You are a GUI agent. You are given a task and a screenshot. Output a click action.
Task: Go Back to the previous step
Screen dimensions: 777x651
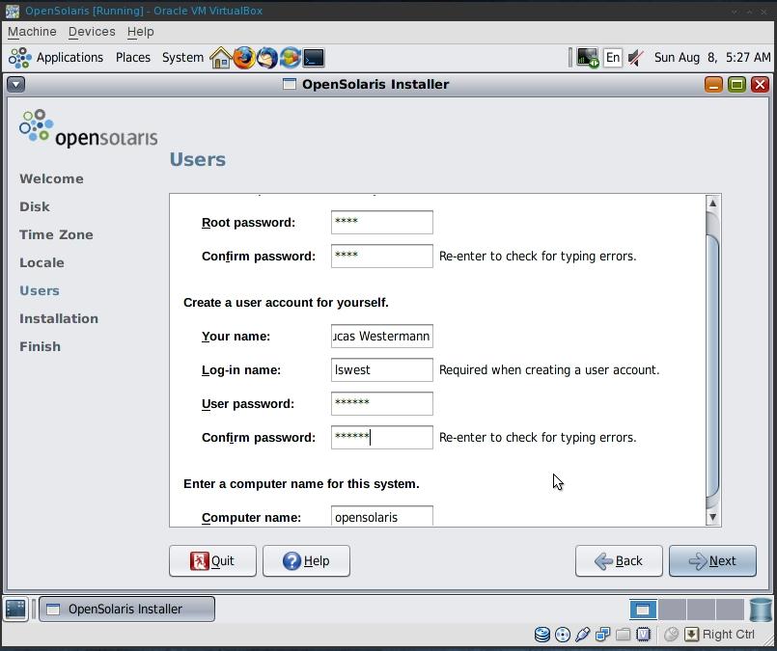tap(619, 561)
